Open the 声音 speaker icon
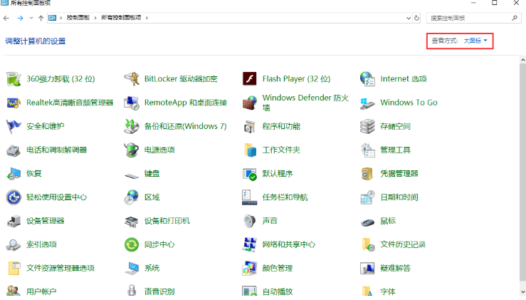The width and height of the screenshot is (526, 300). point(249,221)
